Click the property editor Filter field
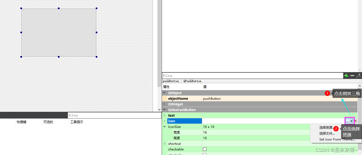The image size is (362, 155). click(x=252, y=76)
